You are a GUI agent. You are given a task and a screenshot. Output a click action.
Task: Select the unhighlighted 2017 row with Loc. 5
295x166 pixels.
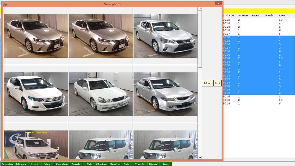[x=259, y=34]
